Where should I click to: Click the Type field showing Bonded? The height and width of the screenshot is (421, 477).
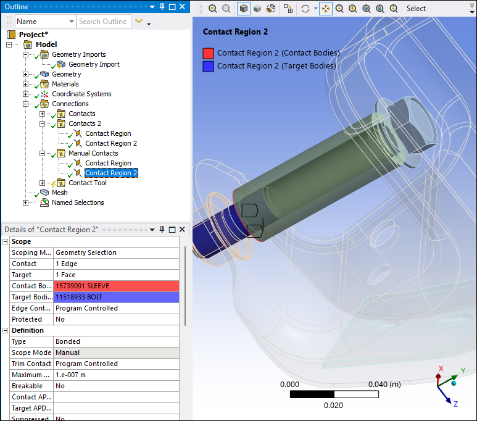point(116,341)
